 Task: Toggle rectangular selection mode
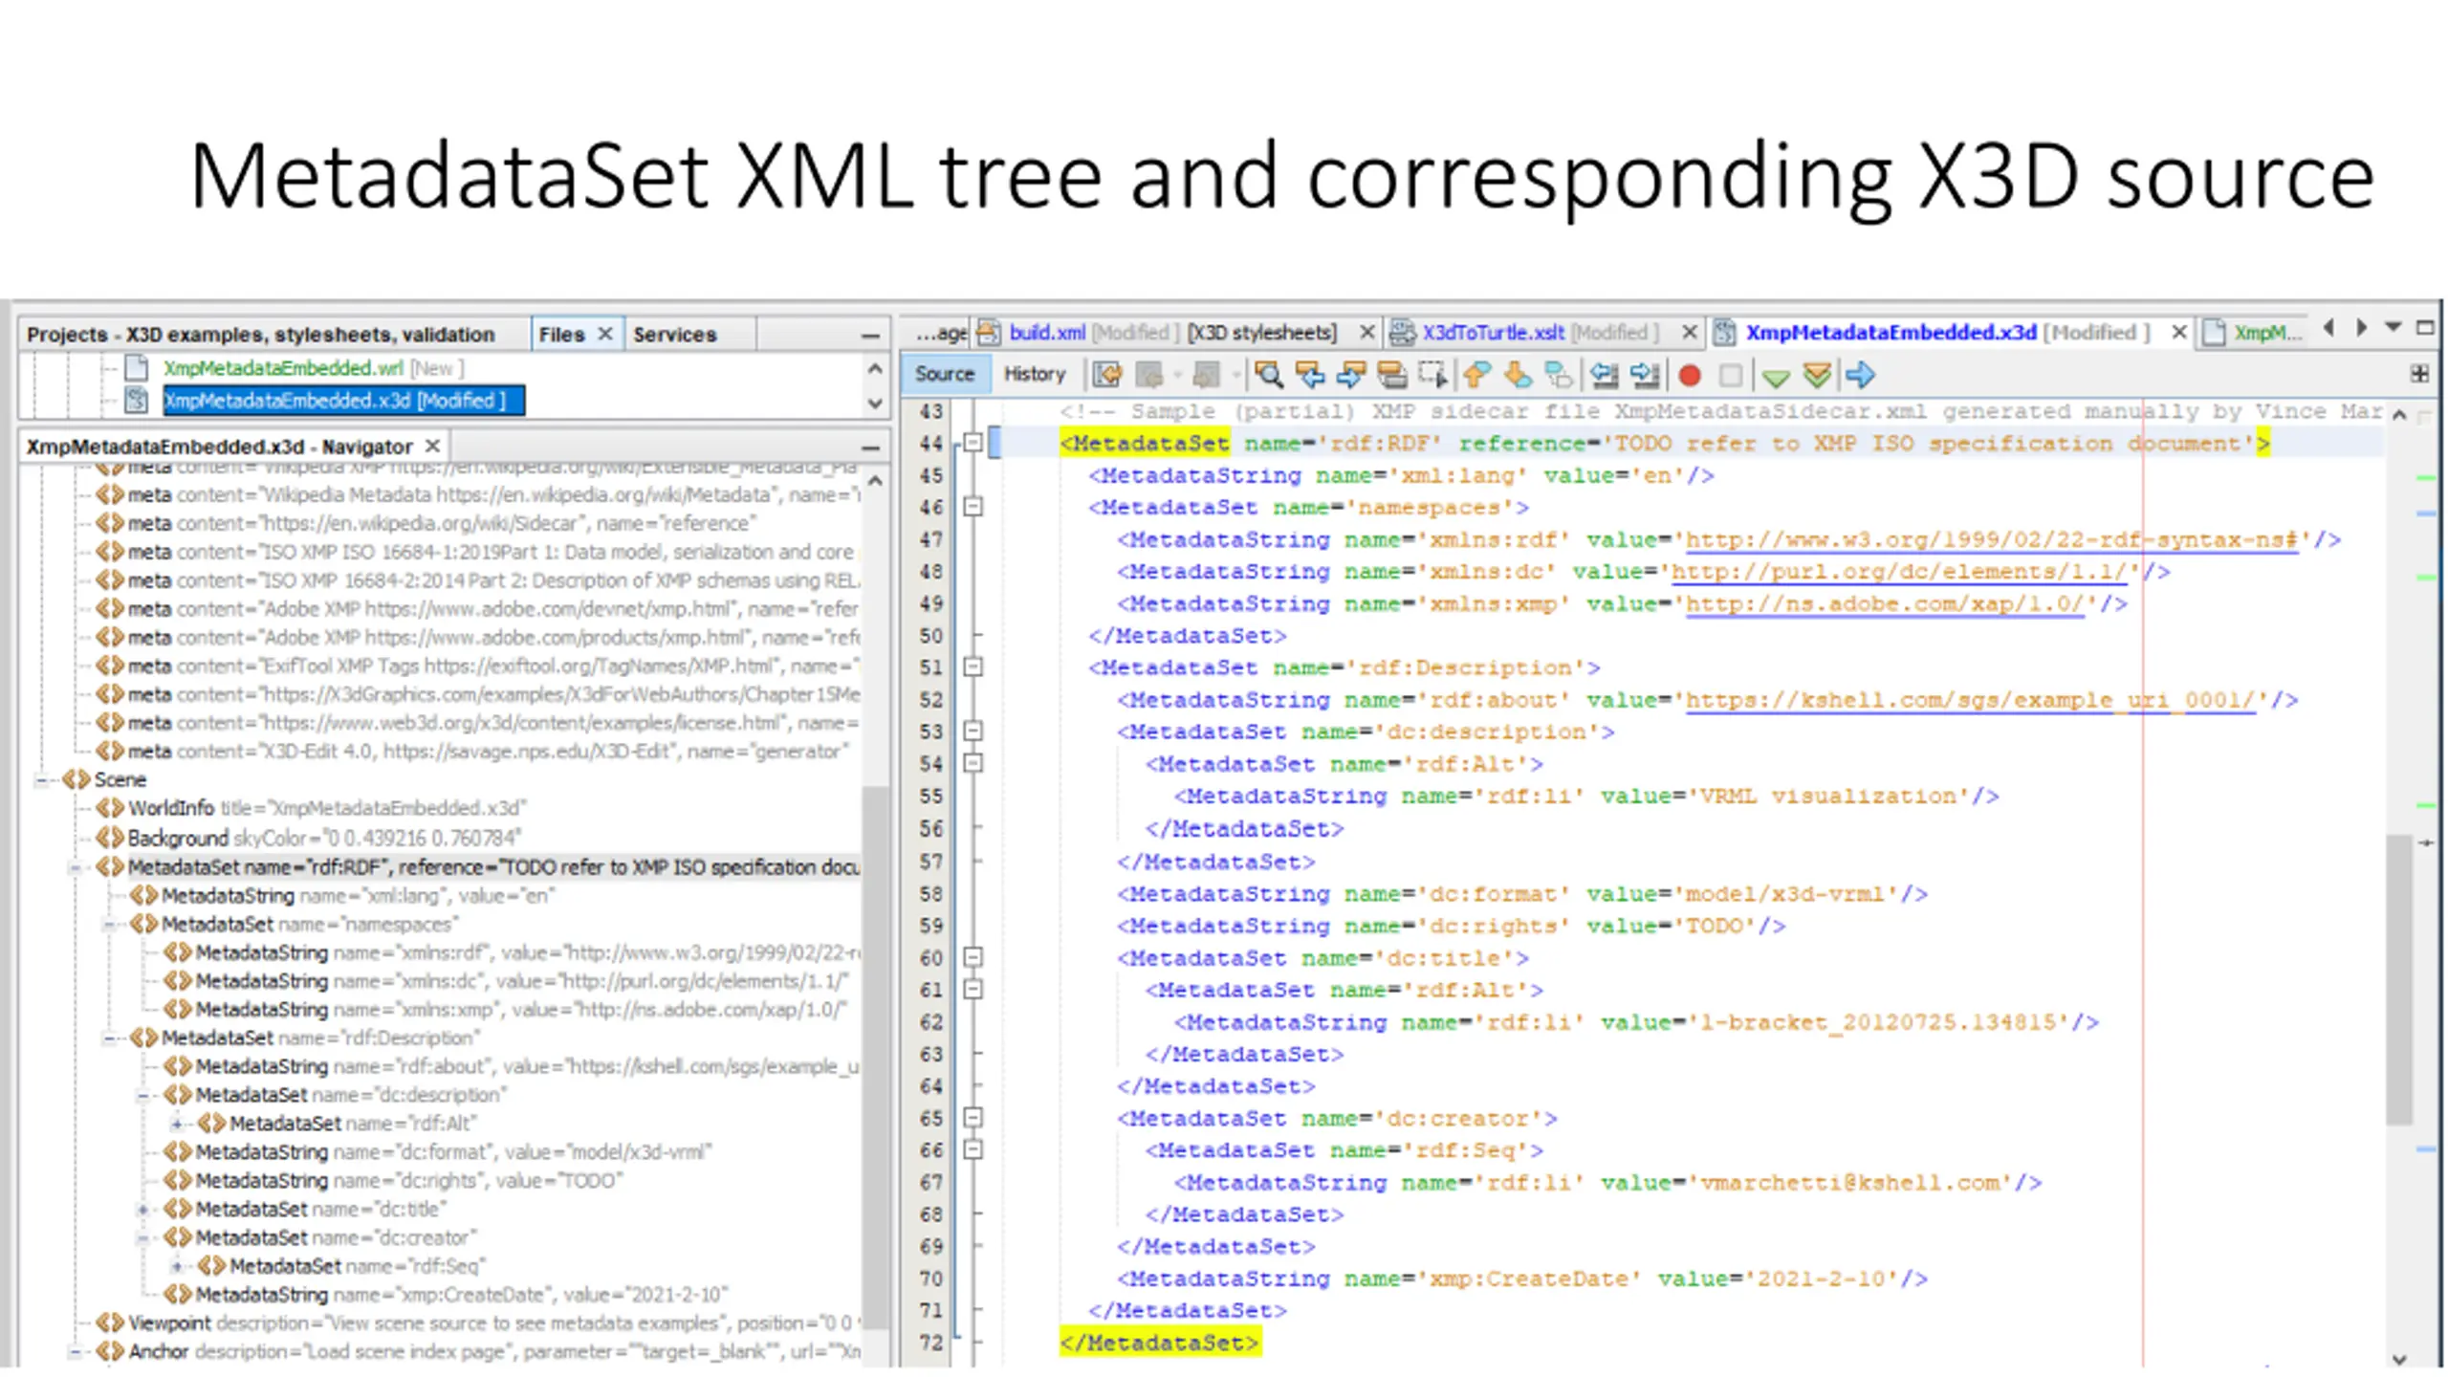coord(1432,375)
